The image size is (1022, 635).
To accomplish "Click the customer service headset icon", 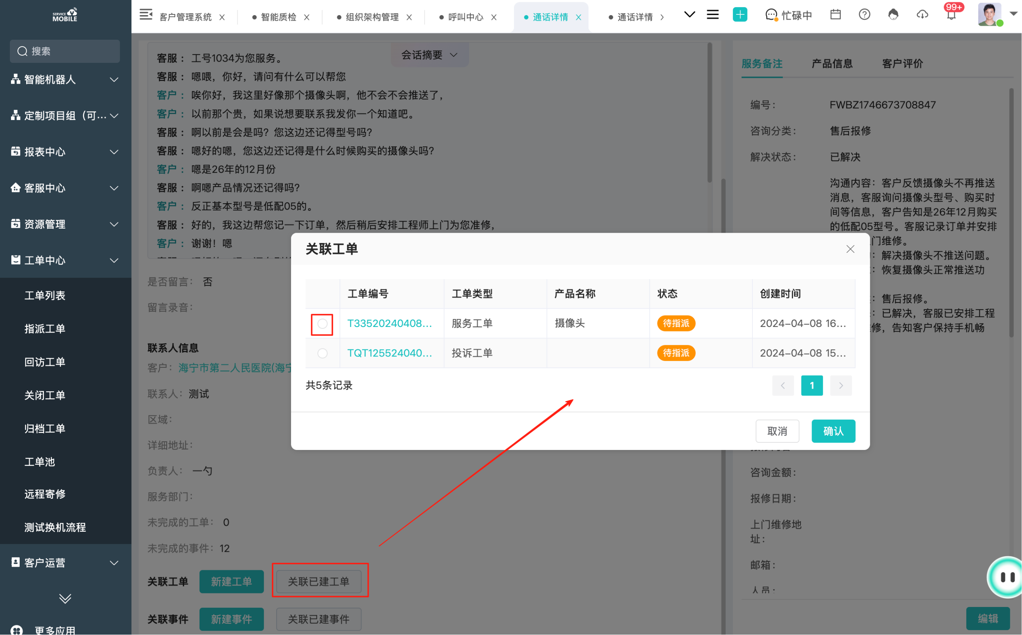I will (x=893, y=15).
